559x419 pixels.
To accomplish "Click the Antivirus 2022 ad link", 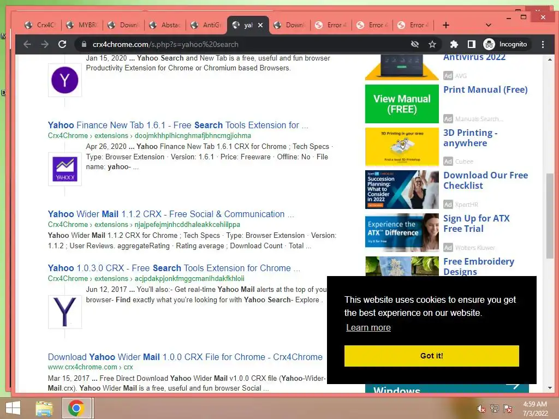I will coord(474,58).
